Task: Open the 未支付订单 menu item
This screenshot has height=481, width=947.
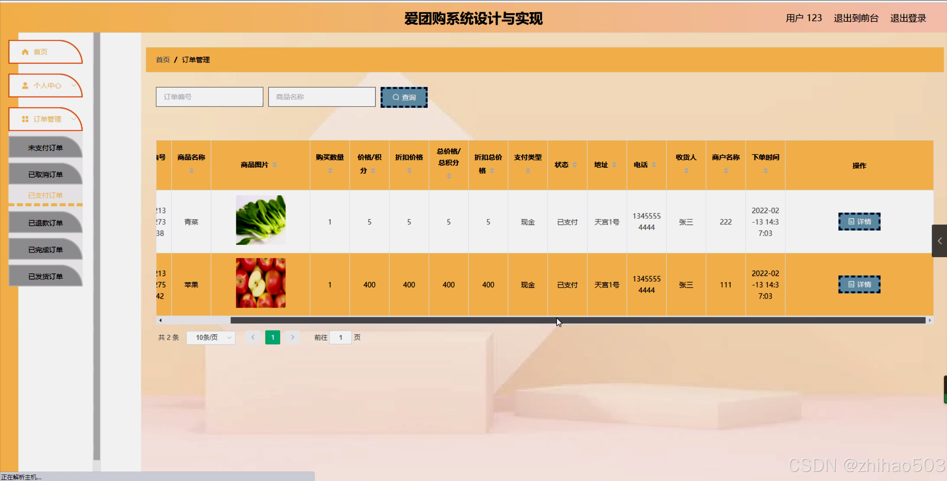Action: tap(46, 148)
